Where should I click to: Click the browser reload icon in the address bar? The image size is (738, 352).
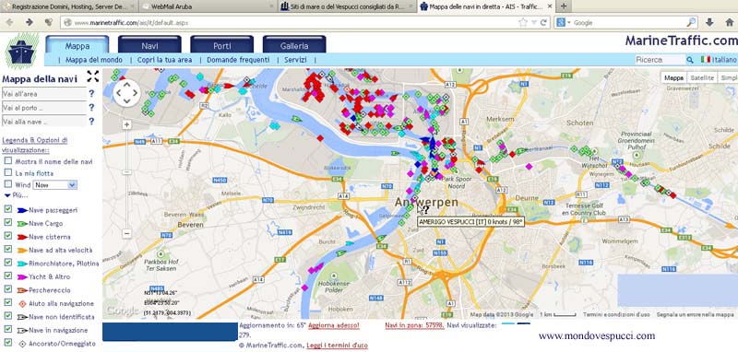pyautogui.click(x=543, y=22)
